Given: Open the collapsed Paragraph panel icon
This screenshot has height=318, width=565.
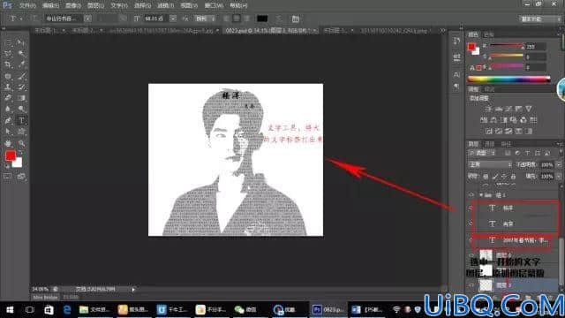Looking at the screenshot, I should [457, 87].
